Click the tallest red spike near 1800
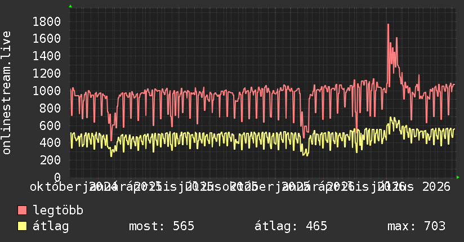The width and height of the screenshot is (464, 242). (388, 25)
